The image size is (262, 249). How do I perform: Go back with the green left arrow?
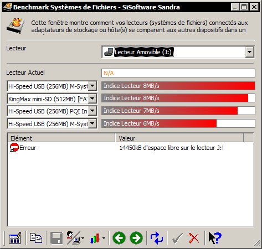pos(119,238)
